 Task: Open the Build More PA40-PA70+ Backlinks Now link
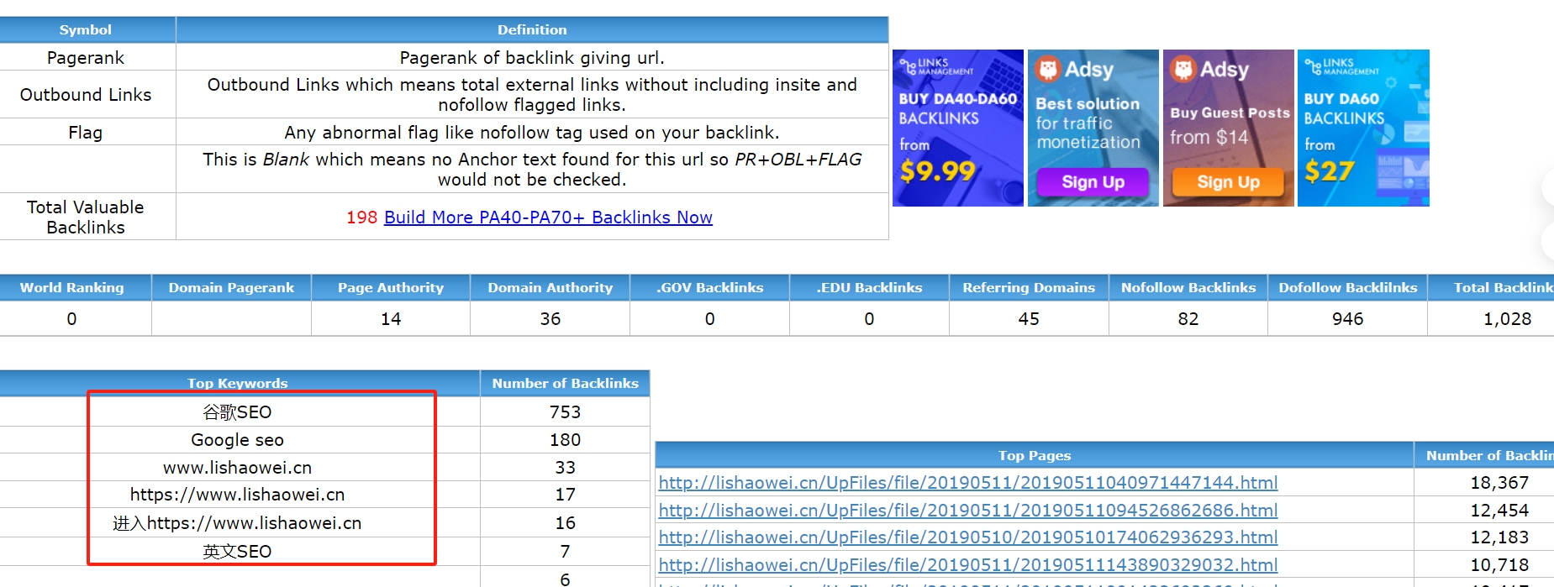548,218
